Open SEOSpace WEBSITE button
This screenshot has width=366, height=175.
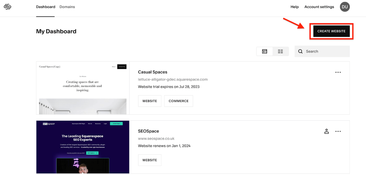[150, 160]
